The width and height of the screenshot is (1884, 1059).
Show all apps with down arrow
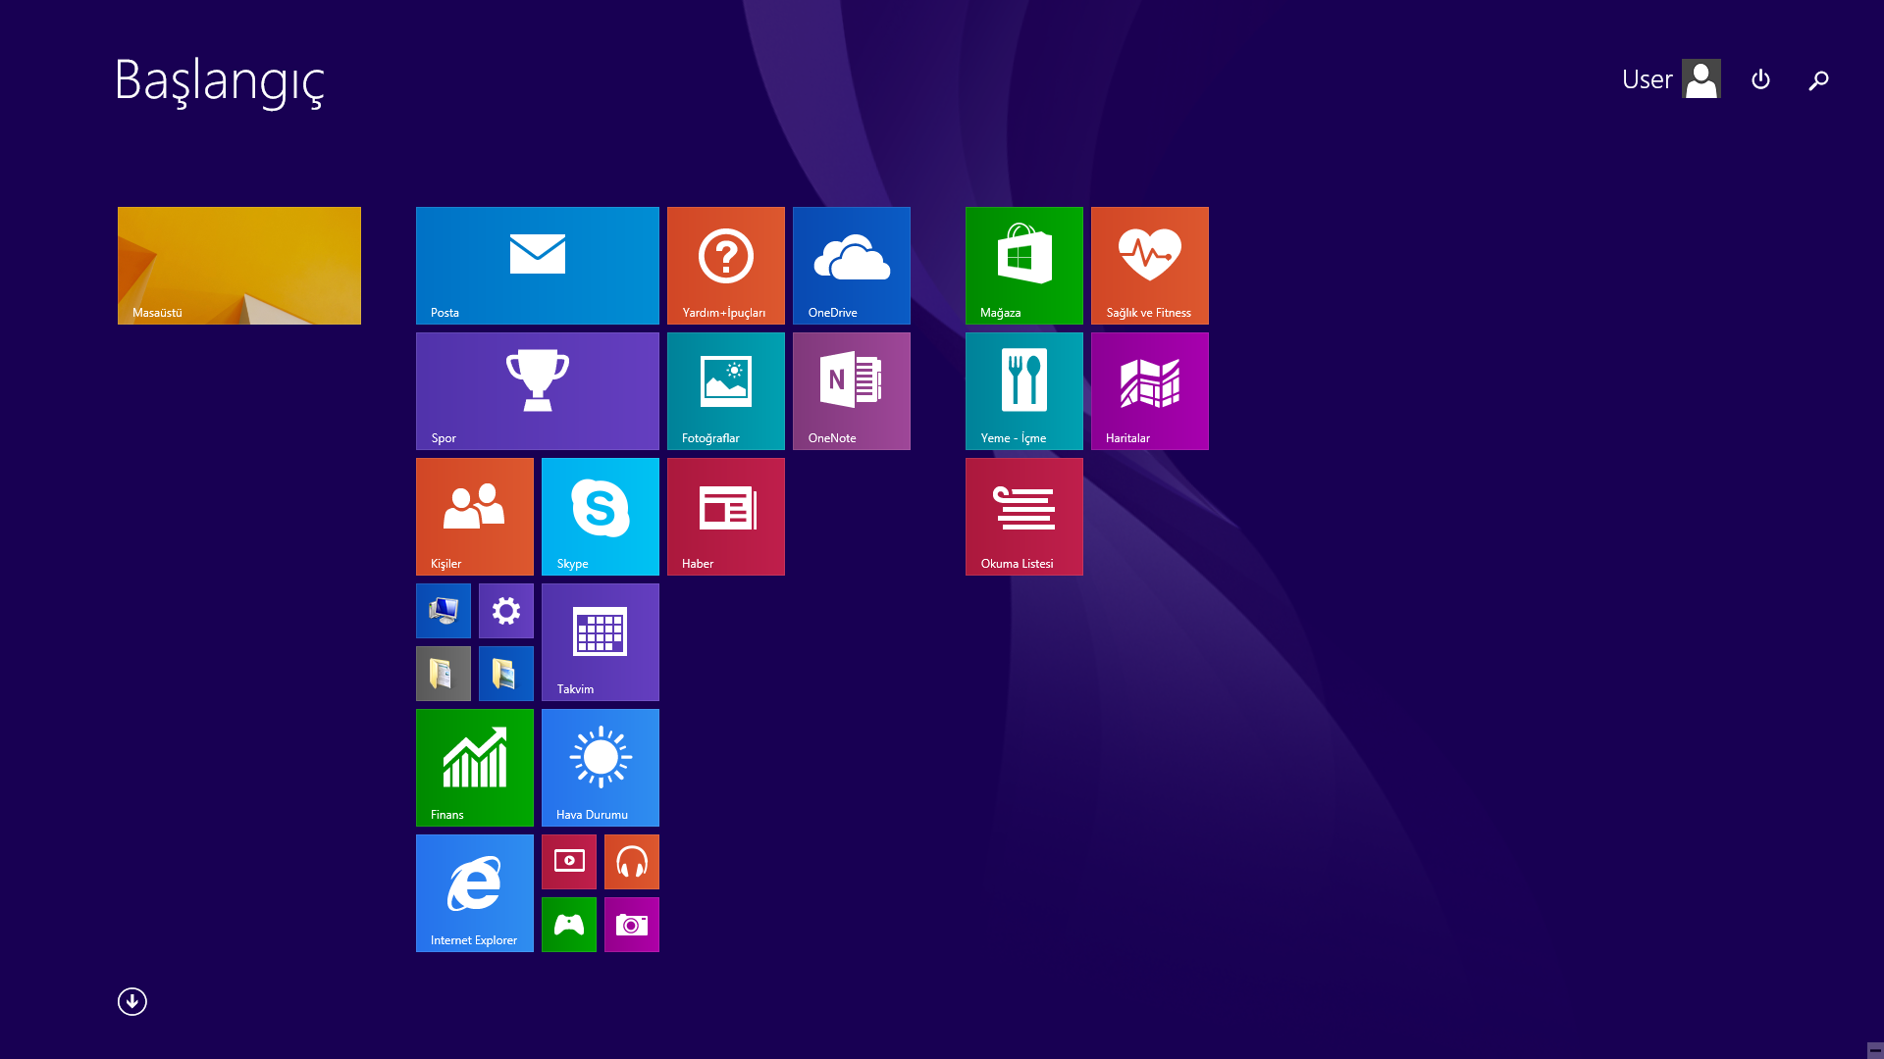pyautogui.click(x=131, y=1001)
